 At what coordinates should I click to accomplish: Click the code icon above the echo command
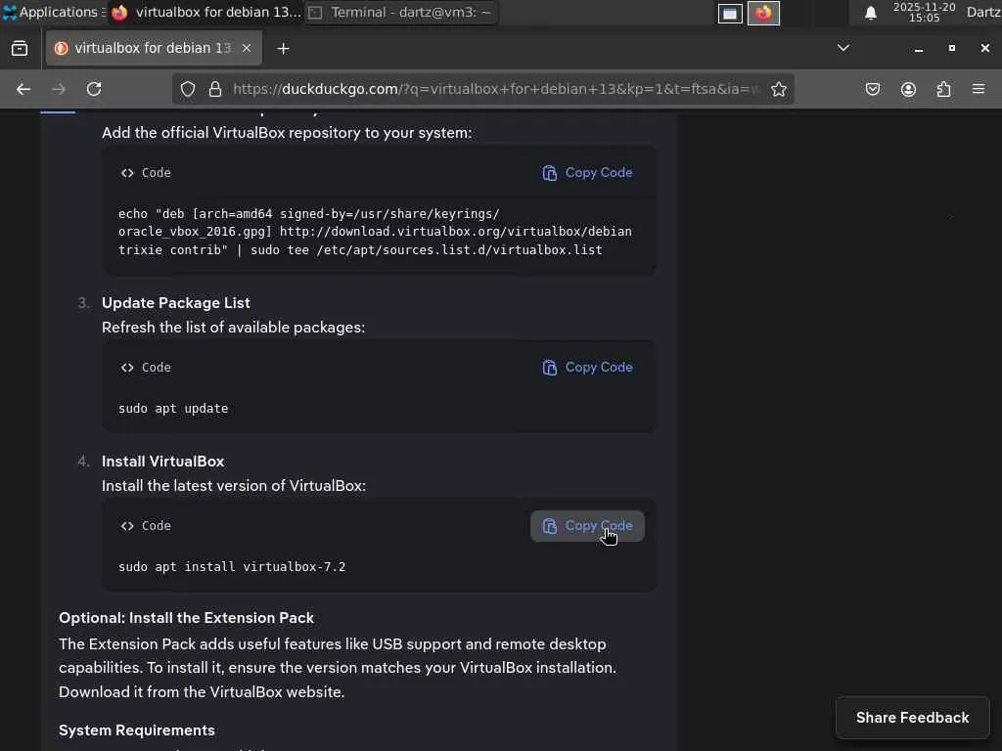point(127,173)
